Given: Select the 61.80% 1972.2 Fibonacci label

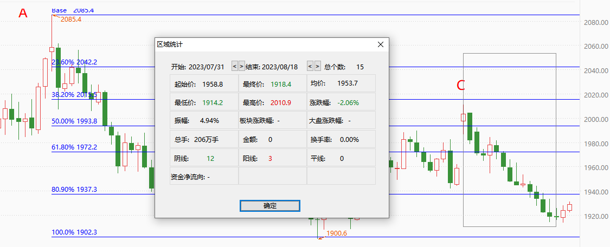Looking at the screenshot, I should click(74, 147).
